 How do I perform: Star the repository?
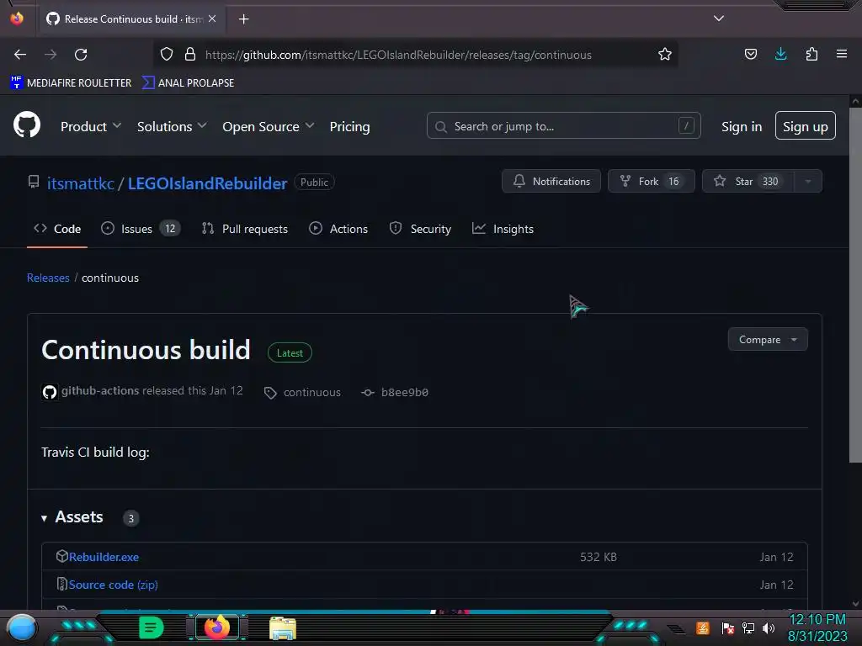pyautogui.click(x=748, y=182)
